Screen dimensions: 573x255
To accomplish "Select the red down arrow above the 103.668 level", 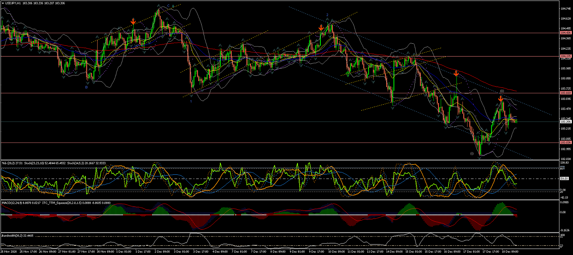I will tap(456, 73).
